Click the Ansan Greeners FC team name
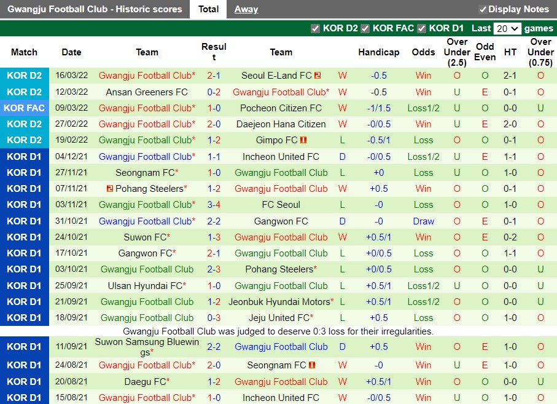This screenshot has height=404, width=557. pos(146,92)
